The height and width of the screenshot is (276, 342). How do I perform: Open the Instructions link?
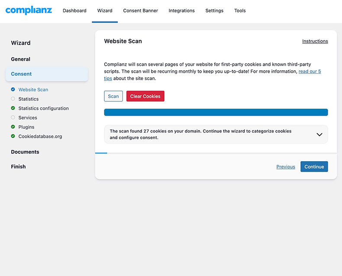315,41
